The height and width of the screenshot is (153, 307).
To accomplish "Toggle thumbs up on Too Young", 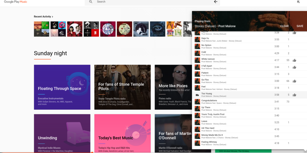I will click(294, 95).
